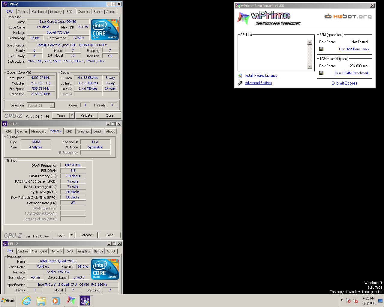The image size is (384, 307).
Task: Click the Intel Core 2 Quad badge in top CPU-Z
Action: (x=105, y=30)
